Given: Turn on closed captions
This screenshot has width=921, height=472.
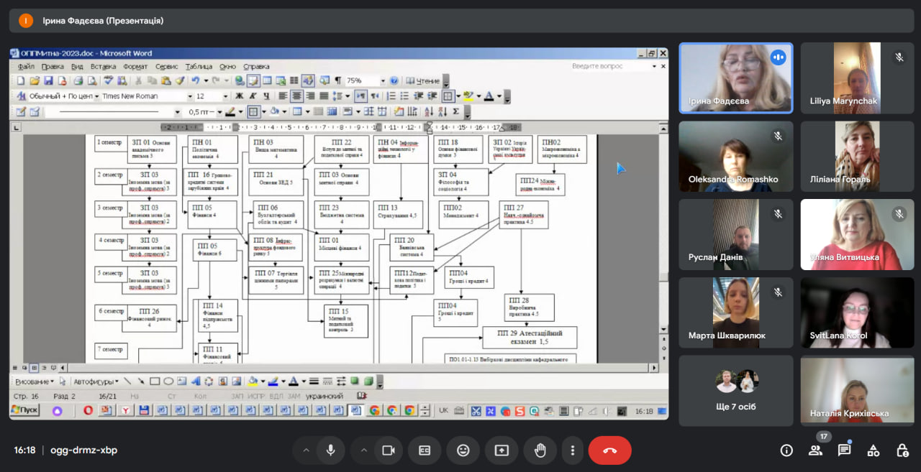Looking at the screenshot, I should point(425,450).
